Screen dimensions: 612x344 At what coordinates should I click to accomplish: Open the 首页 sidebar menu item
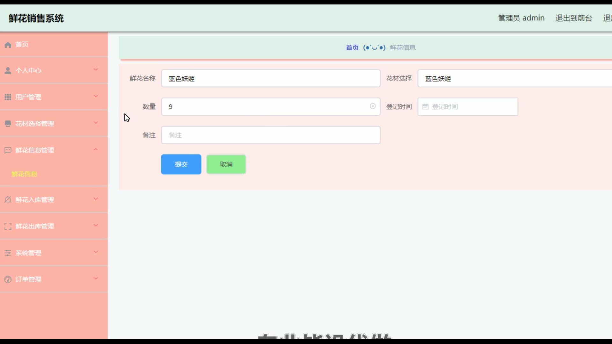click(22, 45)
